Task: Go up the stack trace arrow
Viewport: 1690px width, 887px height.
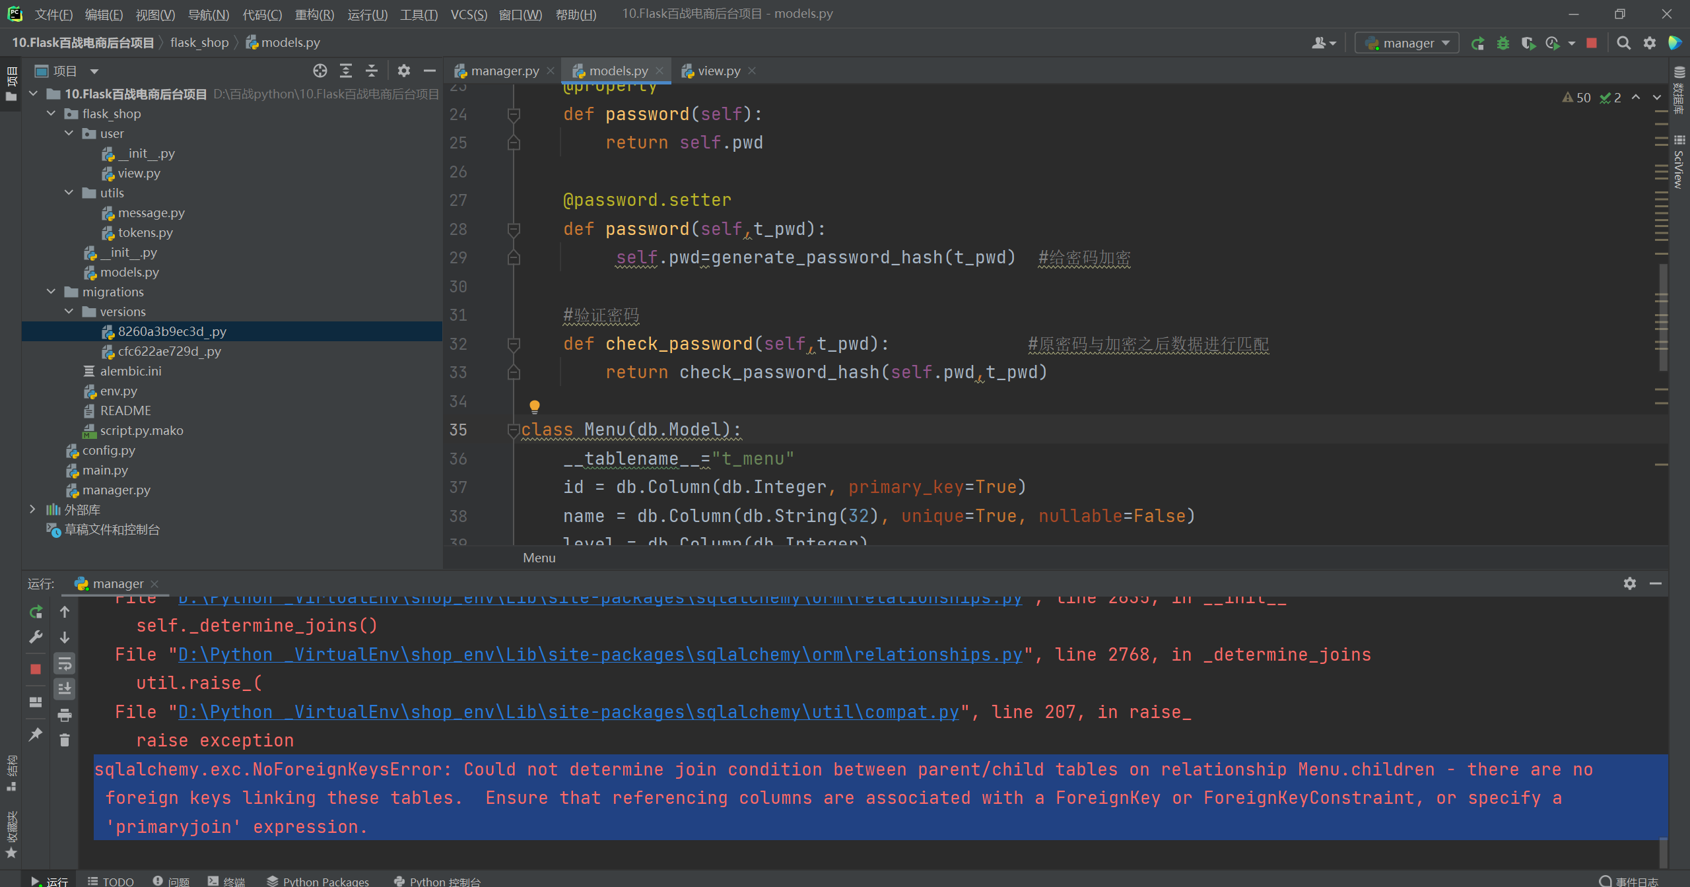Action: 65,612
